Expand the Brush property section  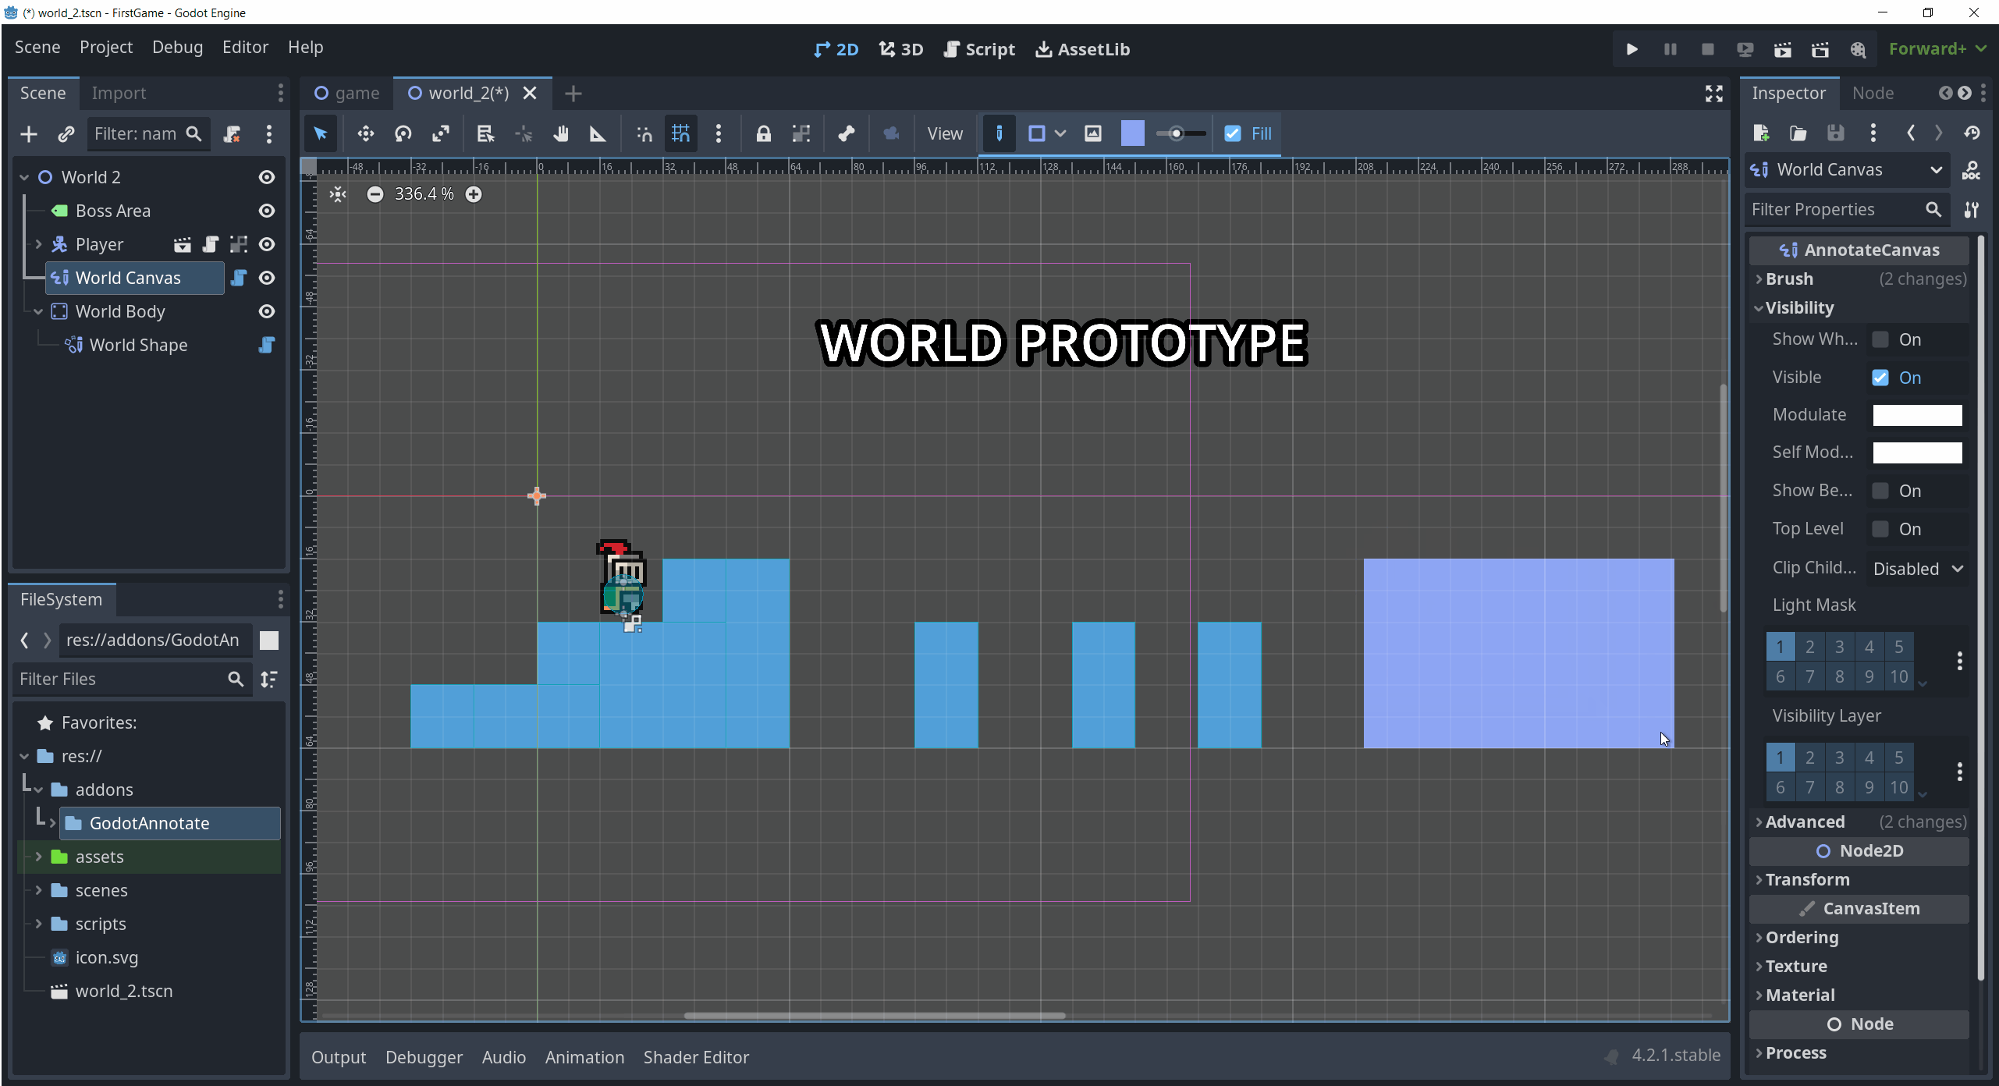[1789, 279]
